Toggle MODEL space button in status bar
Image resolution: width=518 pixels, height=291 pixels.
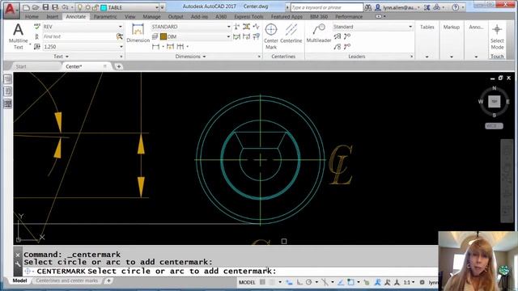247,282
